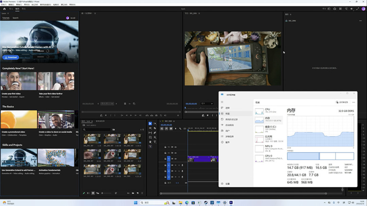Open Properties panel three-dot menu
Image resolution: width=367 pixels, height=206 pixels.
pyautogui.click(x=361, y=21)
